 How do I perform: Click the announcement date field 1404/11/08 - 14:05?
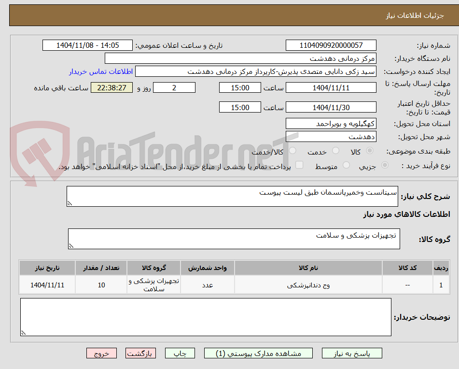(x=87, y=45)
